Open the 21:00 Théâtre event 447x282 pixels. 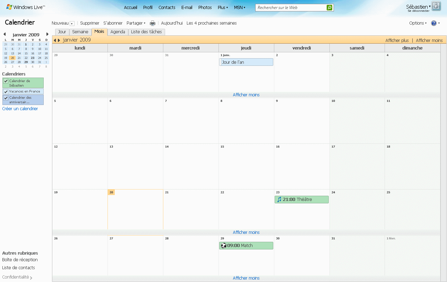click(302, 200)
